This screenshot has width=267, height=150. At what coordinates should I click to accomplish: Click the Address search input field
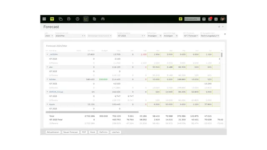click(192, 19)
